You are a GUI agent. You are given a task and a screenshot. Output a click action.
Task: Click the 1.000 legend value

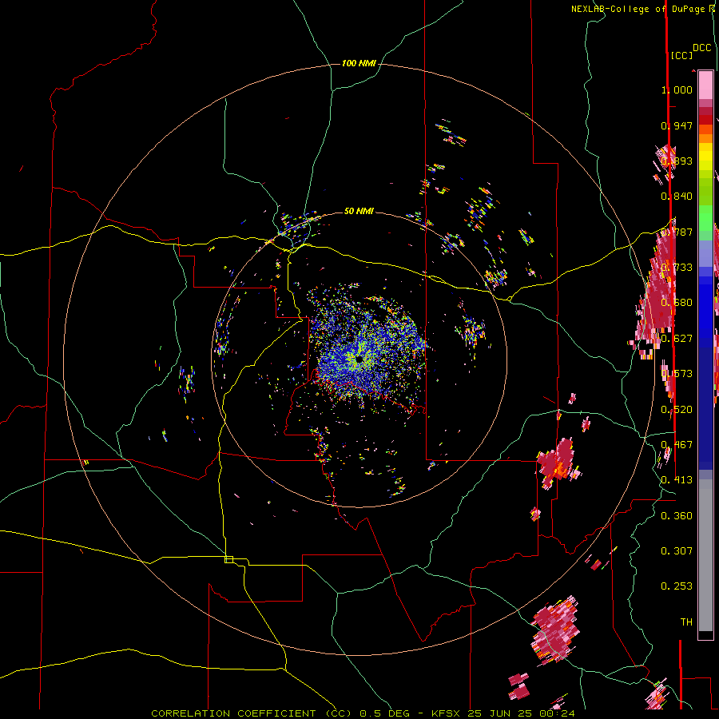[x=677, y=89]
